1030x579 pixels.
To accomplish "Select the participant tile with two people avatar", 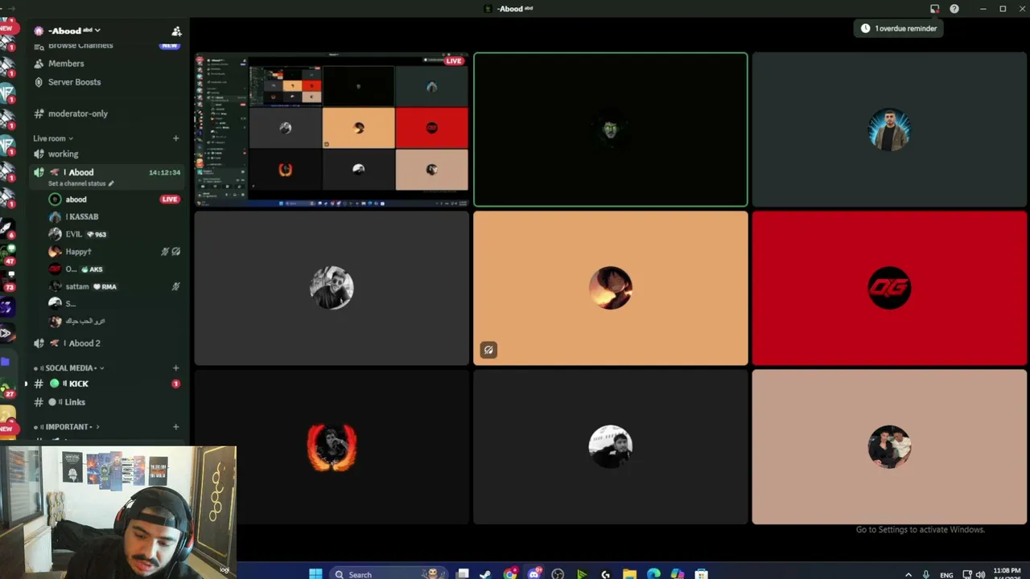I will click(x=889, y=446).
